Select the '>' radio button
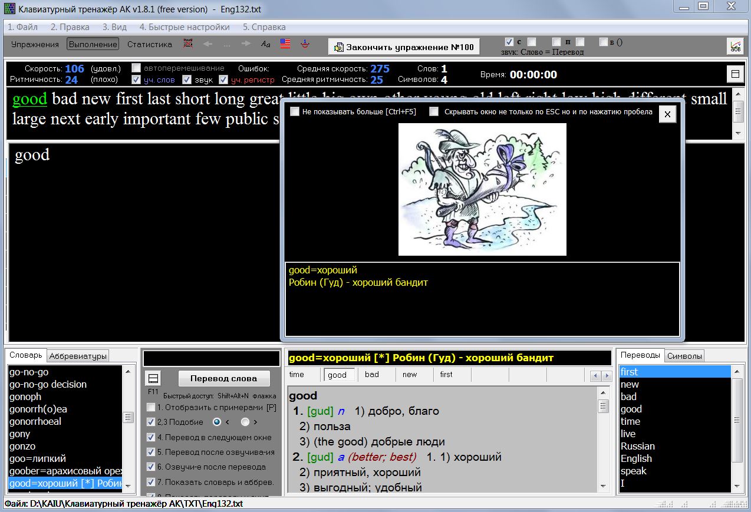The width and height of the screenshot is (751, 512). pos(245,422)
